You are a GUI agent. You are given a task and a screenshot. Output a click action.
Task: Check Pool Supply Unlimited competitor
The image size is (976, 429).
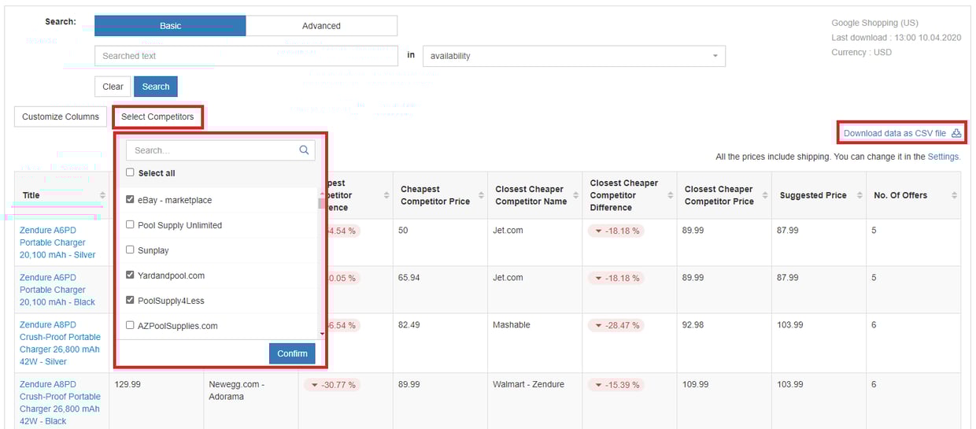click(x=131, y=225)
